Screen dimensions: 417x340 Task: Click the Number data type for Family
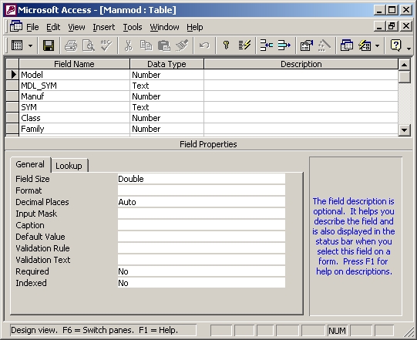pyautogui.click(x=166, y=129)
